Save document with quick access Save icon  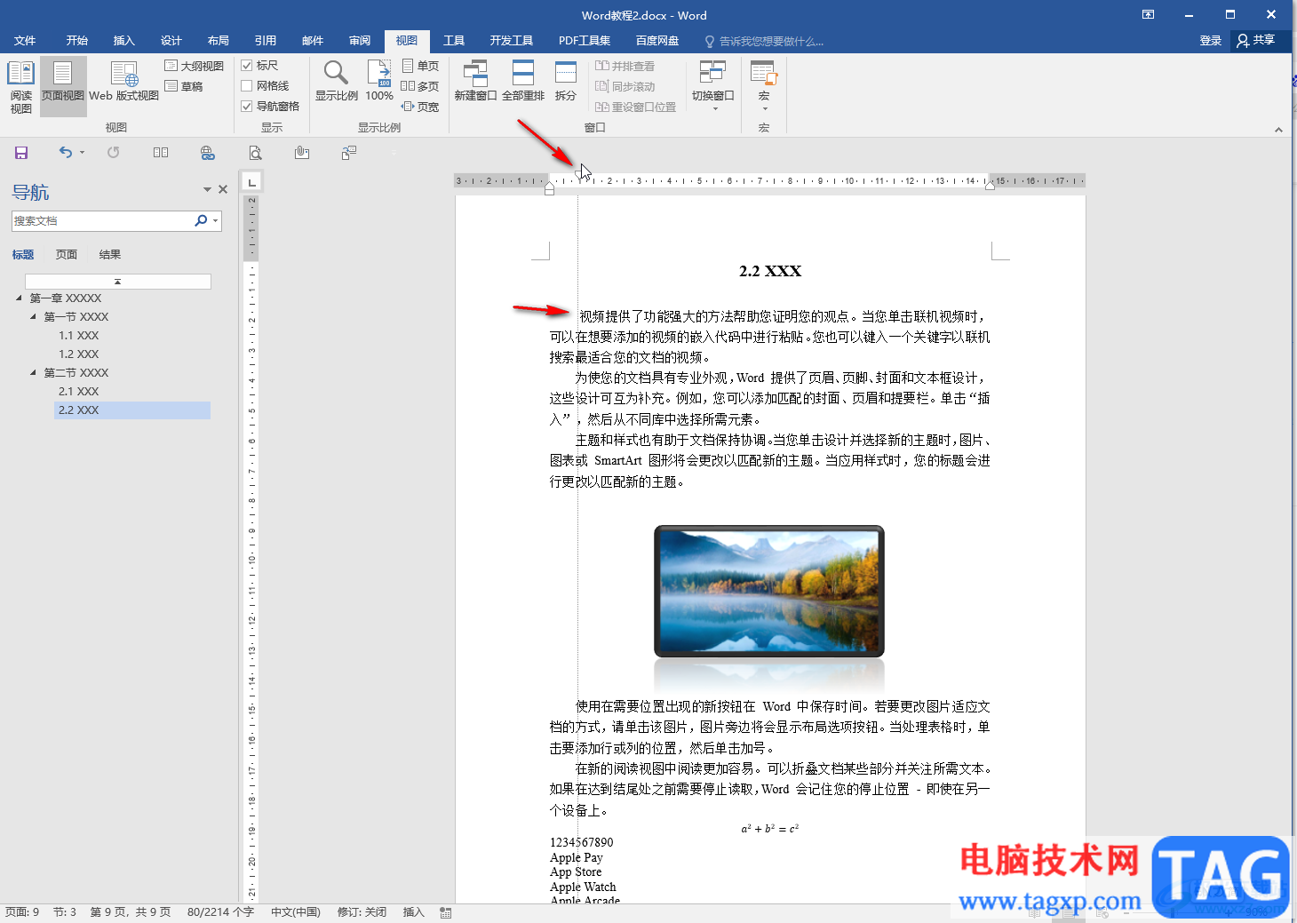pyautogui.click(x=21, y=153)
